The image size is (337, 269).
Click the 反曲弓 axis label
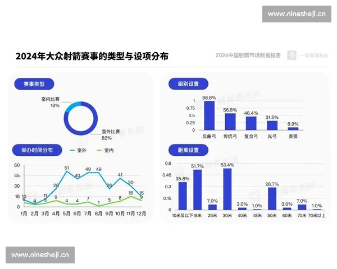pyautogui.click(x=209, y=136)
